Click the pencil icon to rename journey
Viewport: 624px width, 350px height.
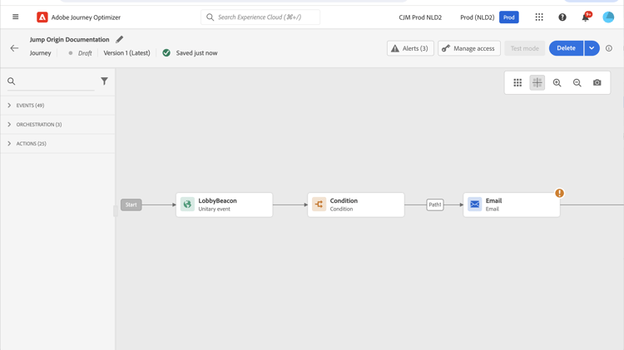(119, 39)
